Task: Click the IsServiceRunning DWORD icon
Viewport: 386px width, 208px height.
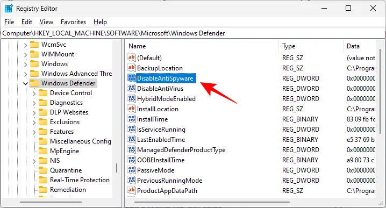Action: 132,129
